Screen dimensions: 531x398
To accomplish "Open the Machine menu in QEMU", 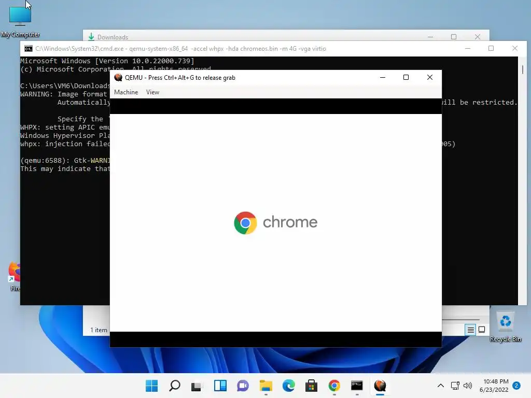I will click(x=126, y=92).
